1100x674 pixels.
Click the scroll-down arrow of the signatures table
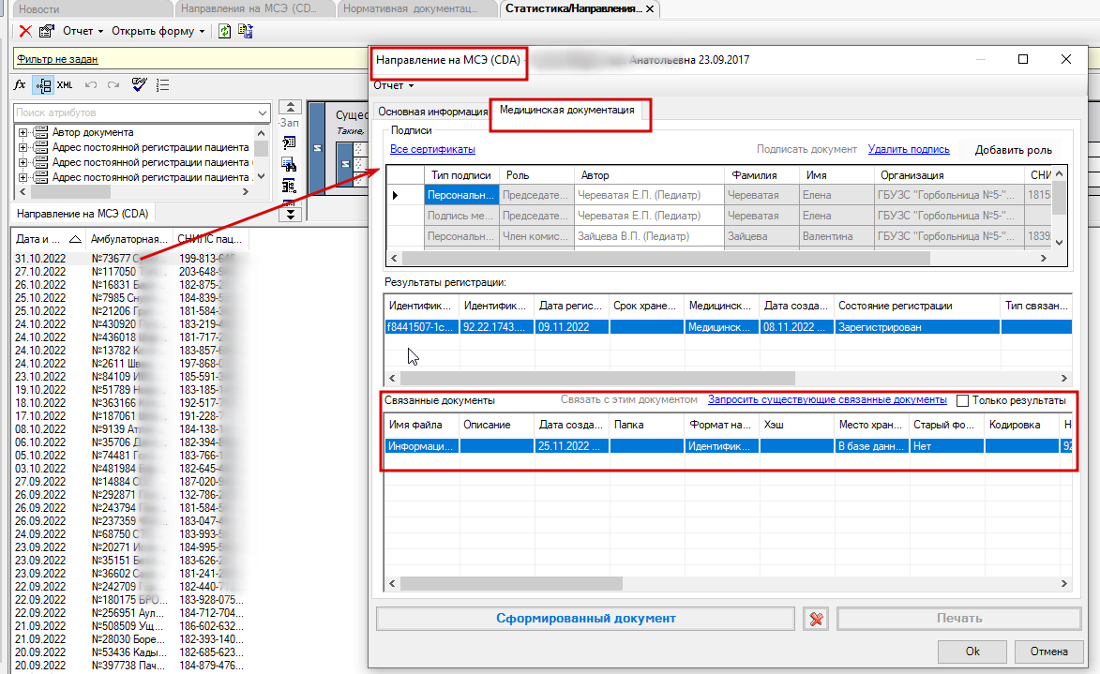click(1060, 243)
